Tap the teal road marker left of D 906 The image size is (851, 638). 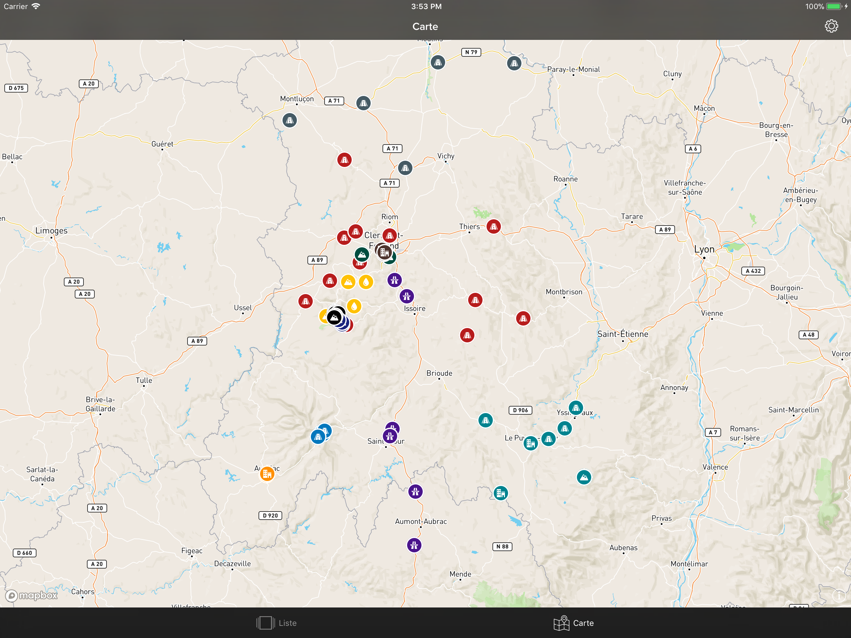coord(486,420)
